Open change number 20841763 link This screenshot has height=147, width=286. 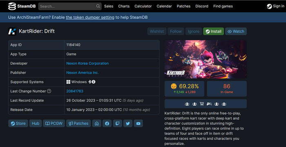75,91
